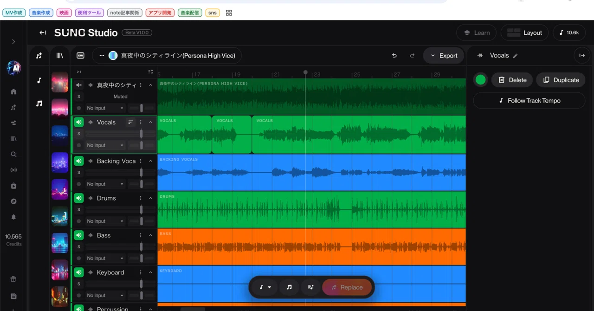The height and width of the screenshot is (311, 594).
Task: Click the back arrow beside SUNO Studio
Action: click(x=43, y=32)
